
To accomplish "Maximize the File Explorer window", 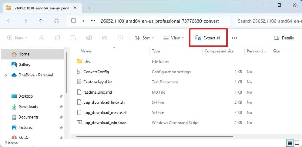I will (x=279, y=5).
